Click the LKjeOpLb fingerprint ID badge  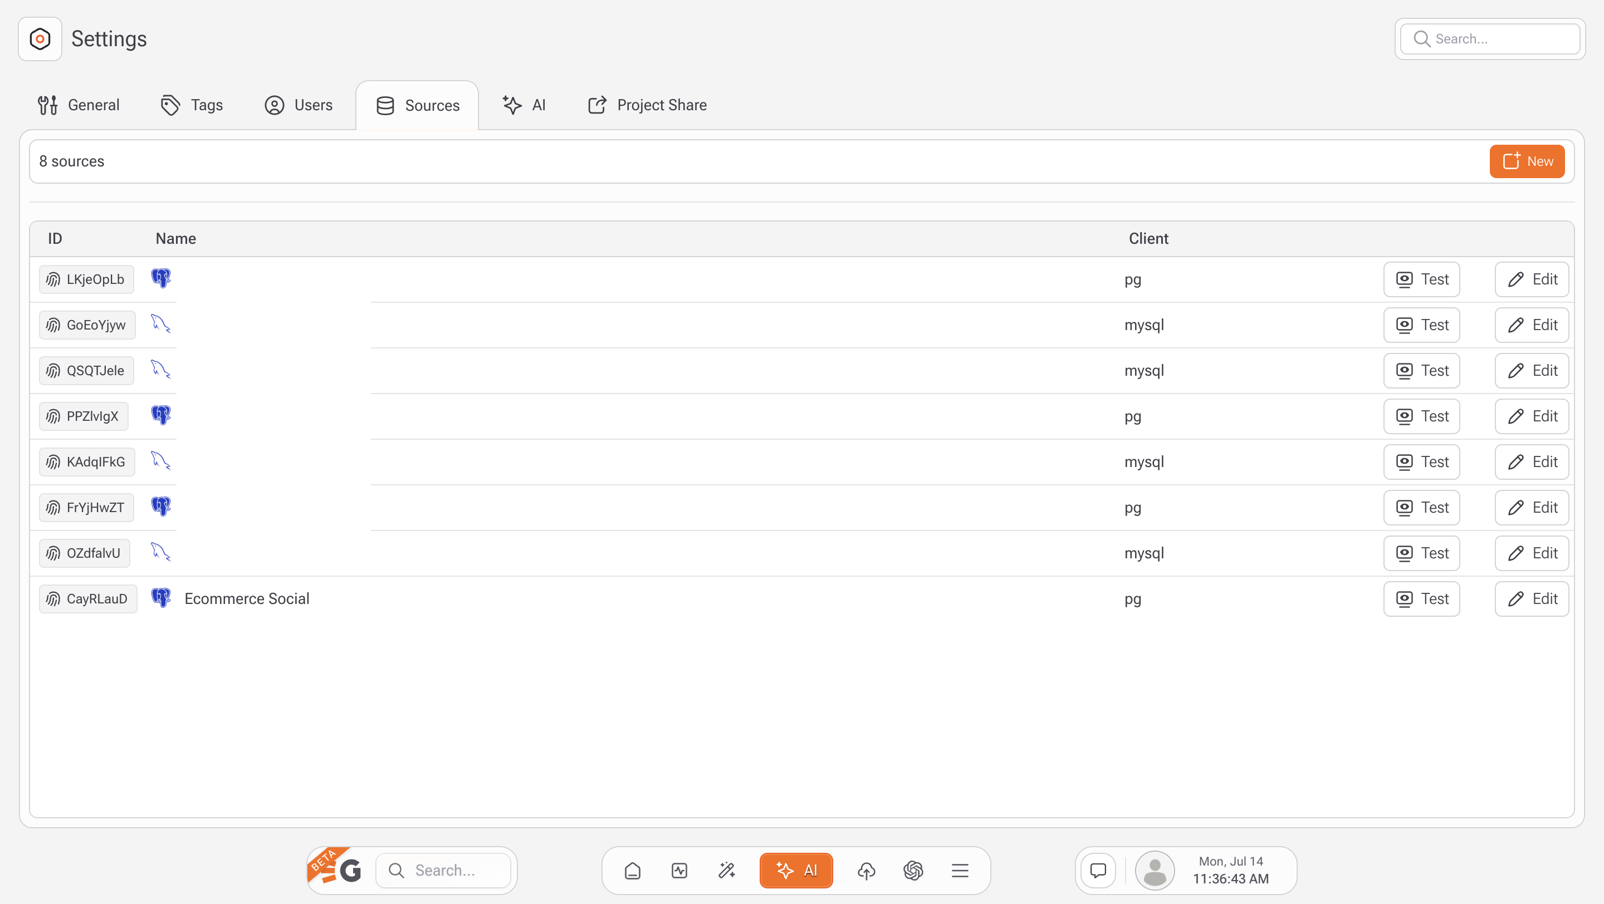tap(86, 279)
